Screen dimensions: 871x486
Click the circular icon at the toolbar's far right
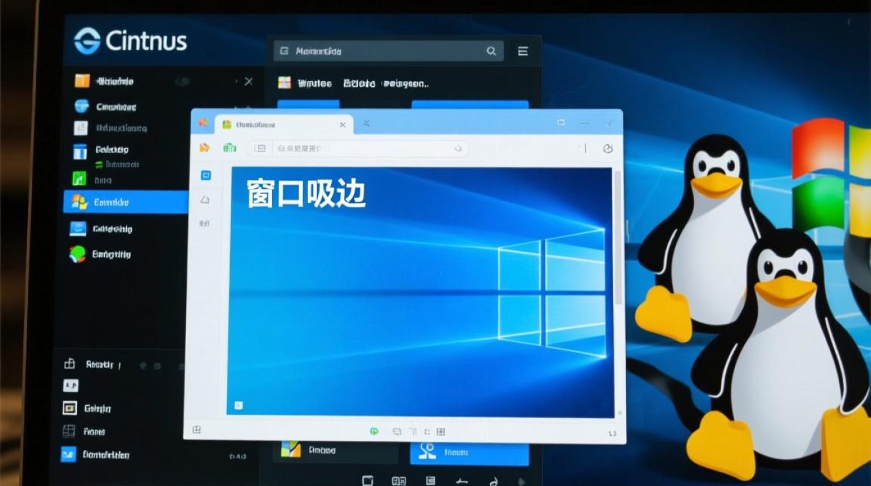pos(607,148)
